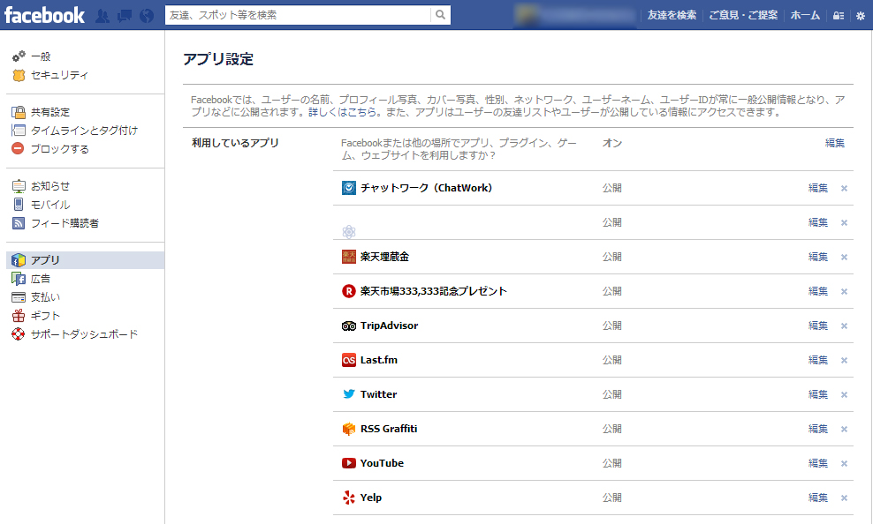
Task: Remove the unnamed app with X
Action: (844, 223)
